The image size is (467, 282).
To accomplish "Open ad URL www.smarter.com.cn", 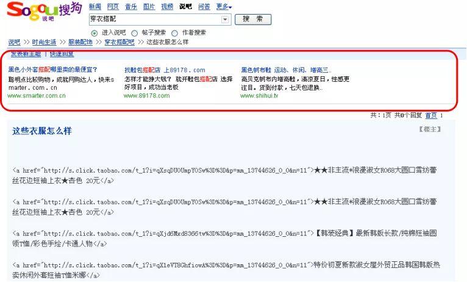I will [37, 96].
